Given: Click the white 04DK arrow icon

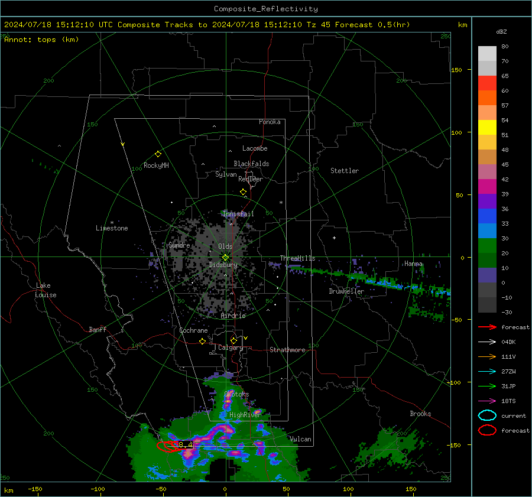Looking at the screenshot, I should 487,342.
